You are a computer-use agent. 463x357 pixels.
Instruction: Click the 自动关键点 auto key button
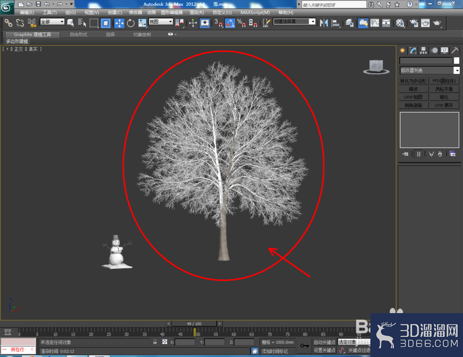coord(325,342)
